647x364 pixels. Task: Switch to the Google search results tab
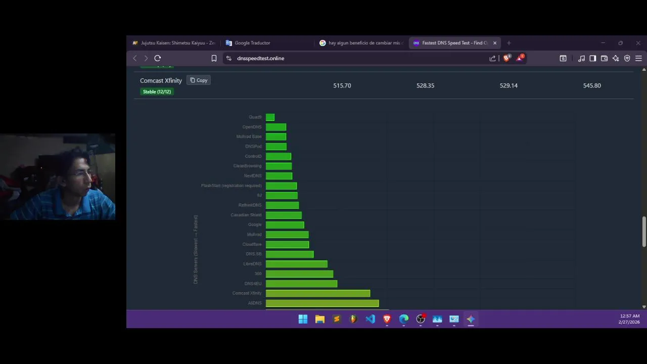click(361, 43)
